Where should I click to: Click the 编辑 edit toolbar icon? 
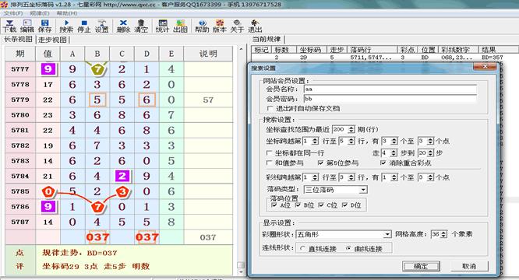(x=27, y=26)
